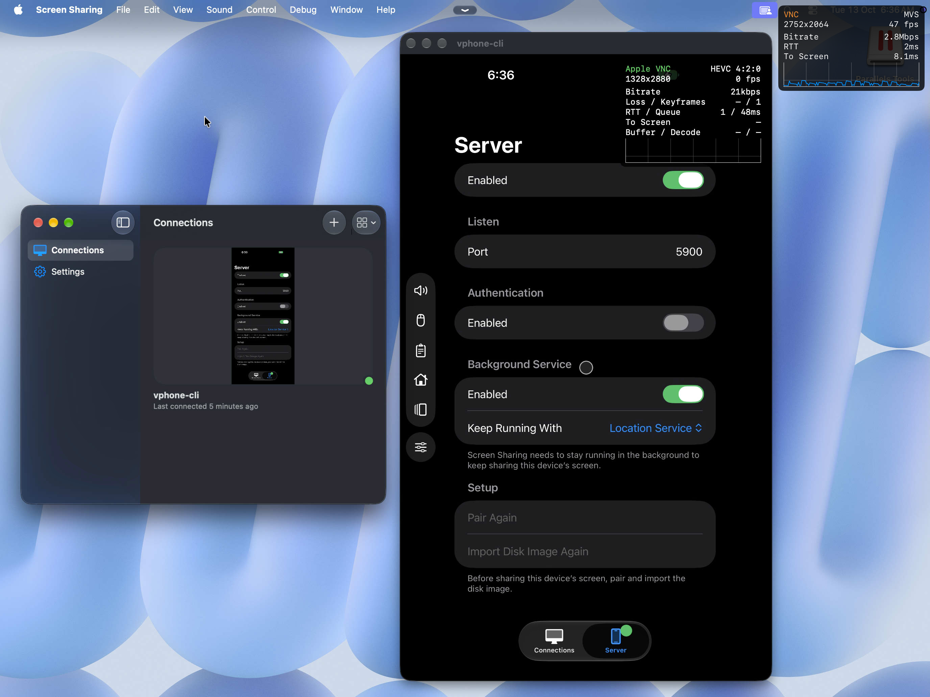Viewport: 930px width, 697px height.
Task: Click Import Disk Image Again
Action: point(585,551)
